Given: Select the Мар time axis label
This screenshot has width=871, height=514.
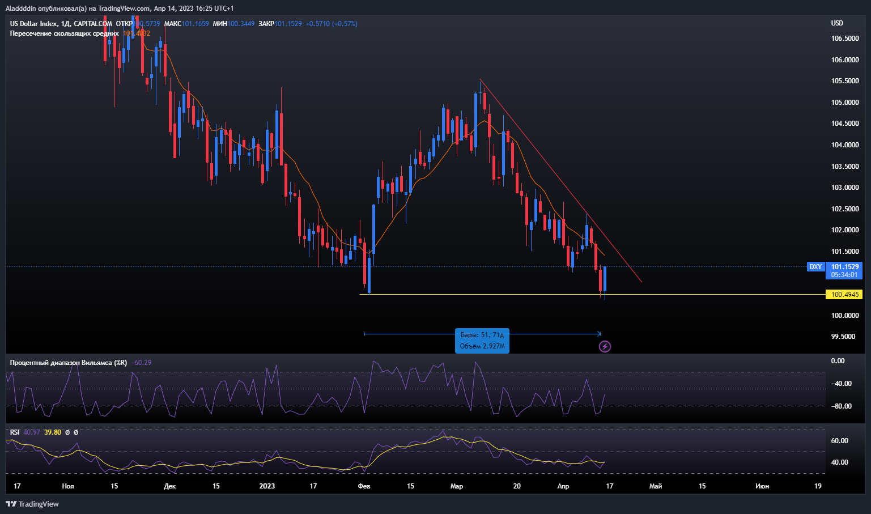Looking at the screenshot, I should click(457, 486).
